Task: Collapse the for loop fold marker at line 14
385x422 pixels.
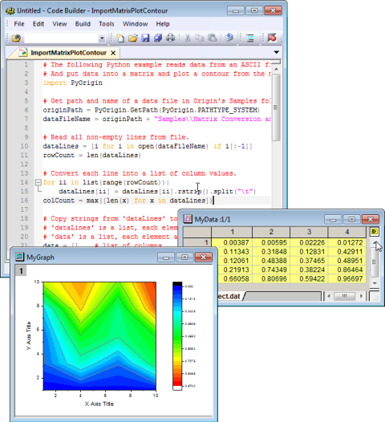Action: [38, 182]
